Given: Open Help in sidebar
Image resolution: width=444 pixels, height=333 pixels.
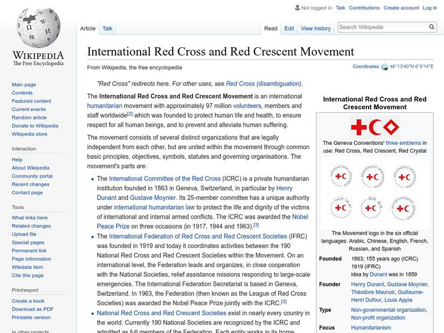Looking at the screenshot, I should coord(17,159).
